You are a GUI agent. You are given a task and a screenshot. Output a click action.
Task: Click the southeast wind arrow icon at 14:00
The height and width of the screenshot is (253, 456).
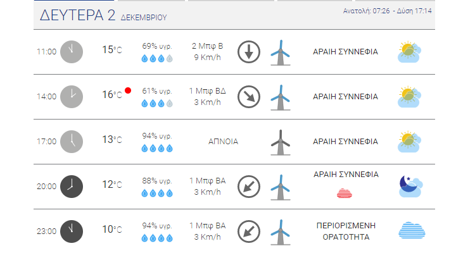click(249, 97)
